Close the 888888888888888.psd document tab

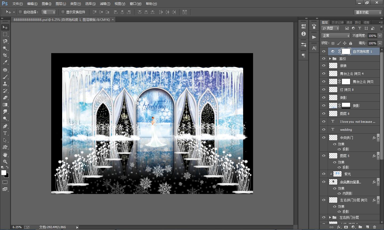tap(113, 19)
